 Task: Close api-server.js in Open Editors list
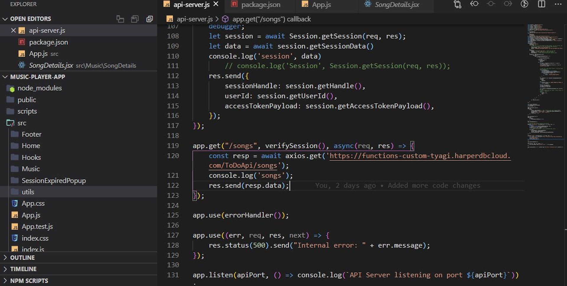coord(13,30)
